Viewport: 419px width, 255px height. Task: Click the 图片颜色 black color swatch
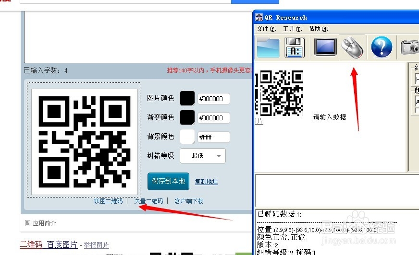click(187, 98)
